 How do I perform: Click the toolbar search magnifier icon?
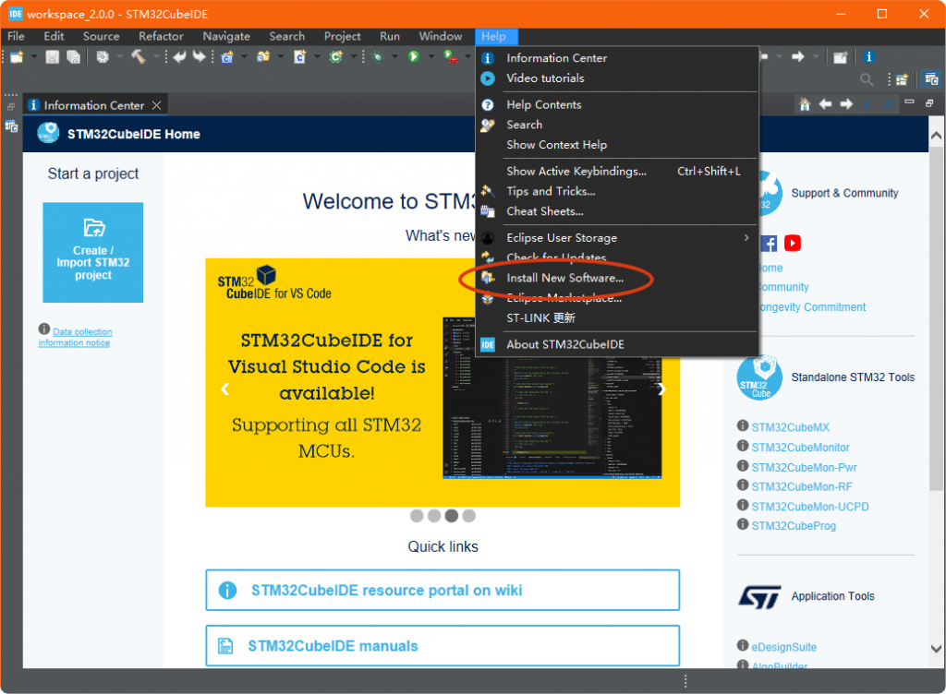click(867, 80)
